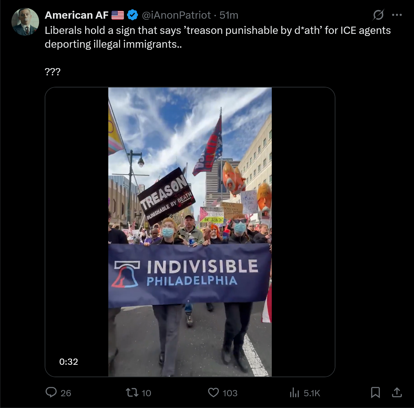Click the Grok slashed-circle icon

tap(378, 15)
